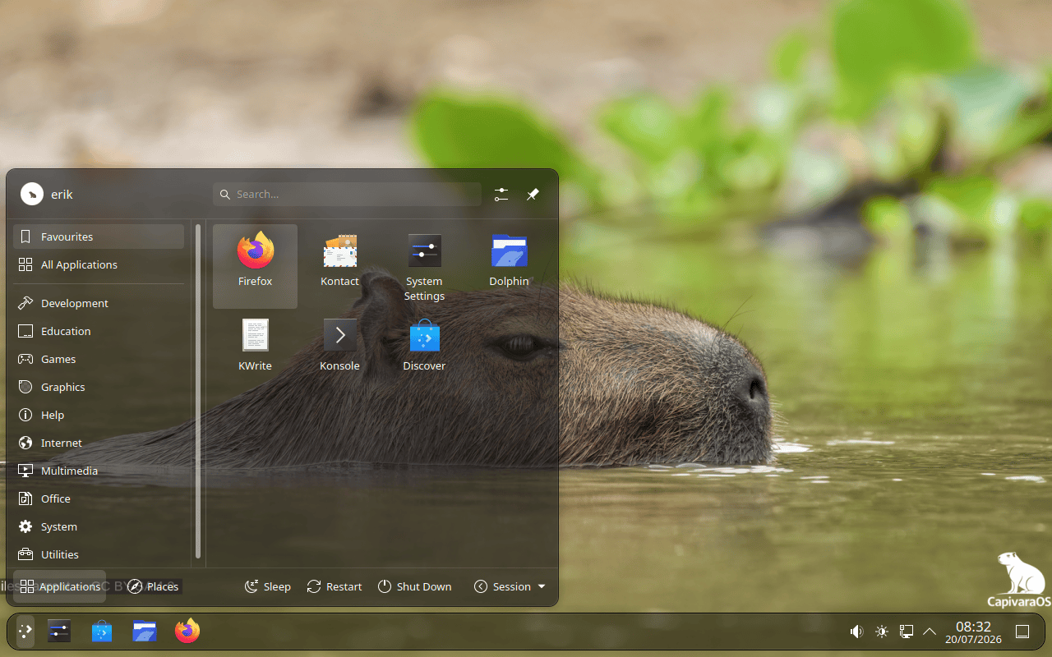Viewport: 1052px width, 657px height.
Task: Open the Multimedia category
Action: coord(99,471)
